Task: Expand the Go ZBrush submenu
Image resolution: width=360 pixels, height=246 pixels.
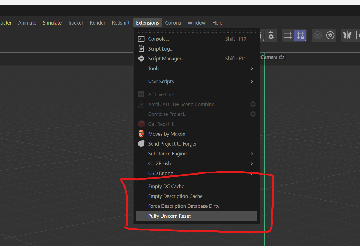Action: (197, 164)
